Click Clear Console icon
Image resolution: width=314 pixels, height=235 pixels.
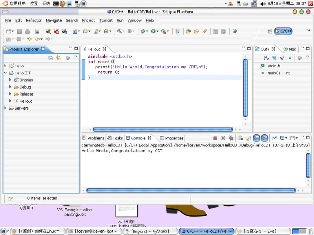click(241, 138)
